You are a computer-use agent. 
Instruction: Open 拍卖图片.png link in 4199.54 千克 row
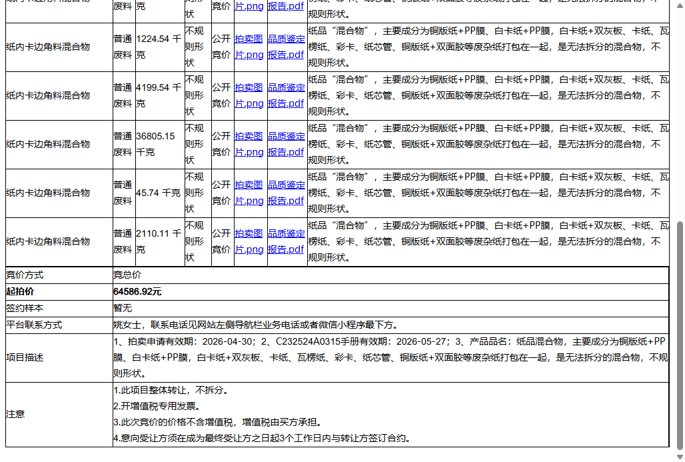pyautogui.click(x=249, y=95)
